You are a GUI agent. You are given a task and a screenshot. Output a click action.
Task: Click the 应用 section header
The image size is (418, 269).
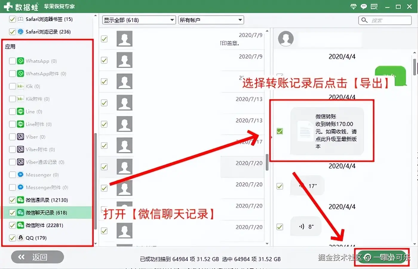point(10,47)
